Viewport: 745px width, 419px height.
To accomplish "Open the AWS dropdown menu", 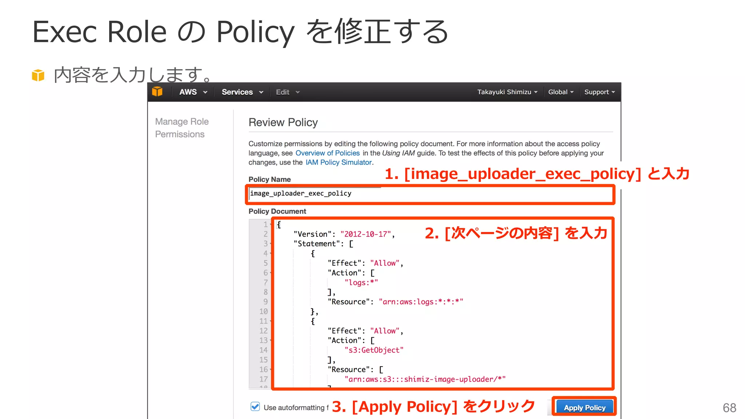I will click(193, 92).
